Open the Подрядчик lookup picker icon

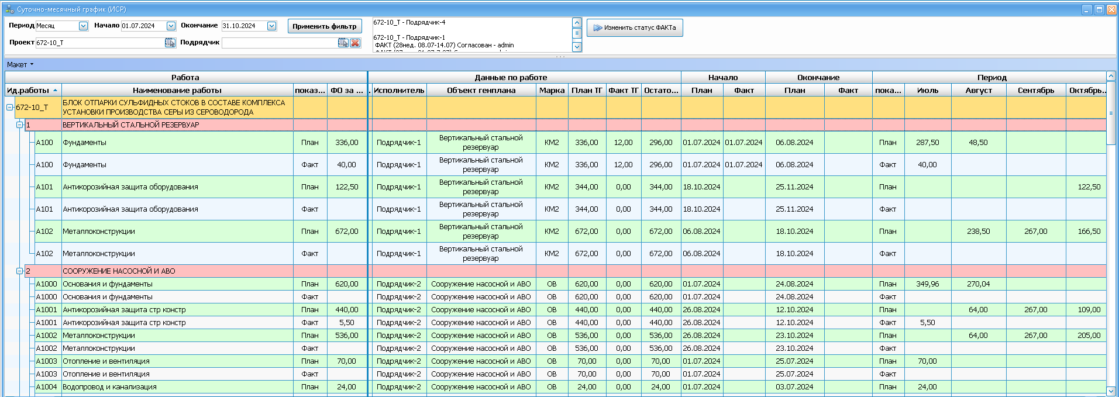pos(343,43)
